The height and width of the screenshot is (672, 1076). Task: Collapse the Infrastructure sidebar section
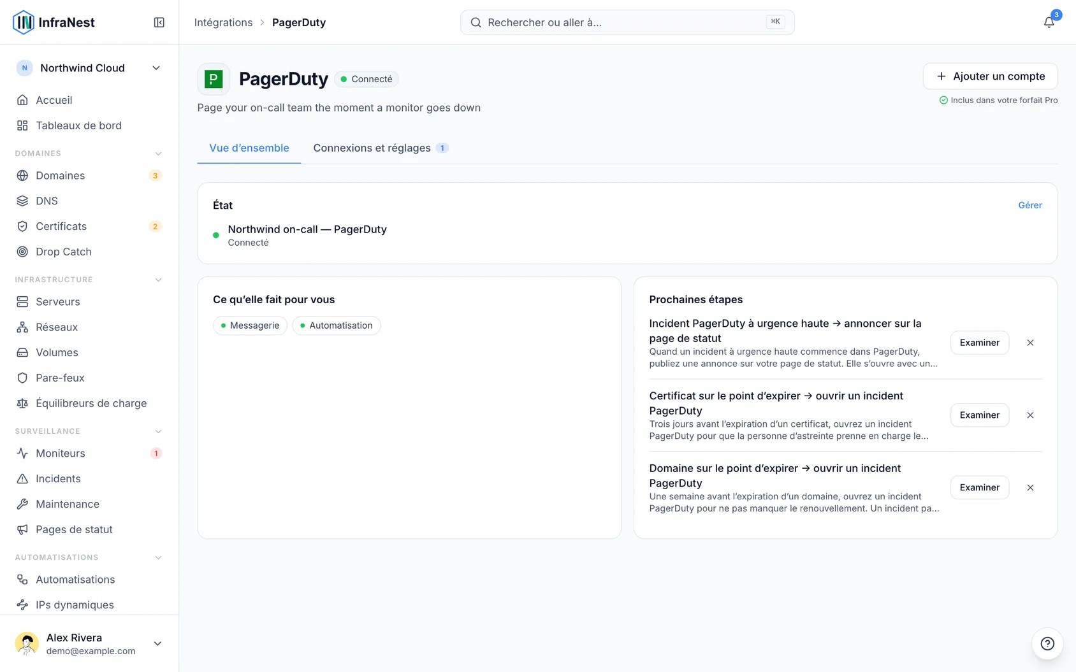(159, 280)
